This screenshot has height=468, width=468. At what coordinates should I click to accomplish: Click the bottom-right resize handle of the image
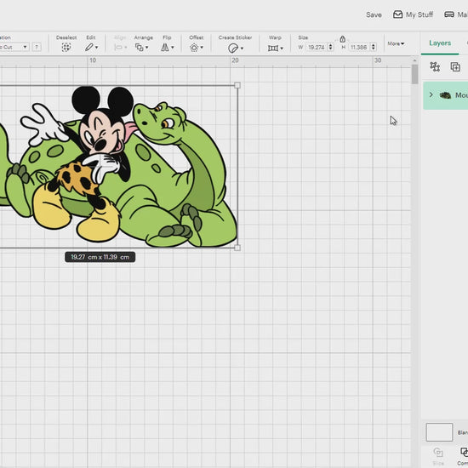pos(237,248)
